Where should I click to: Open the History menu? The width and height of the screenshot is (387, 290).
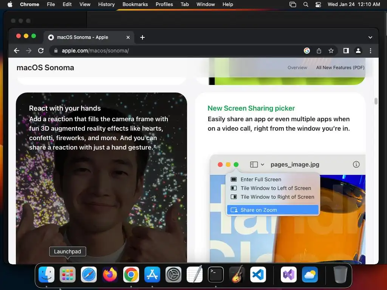(x=106, y=5)
